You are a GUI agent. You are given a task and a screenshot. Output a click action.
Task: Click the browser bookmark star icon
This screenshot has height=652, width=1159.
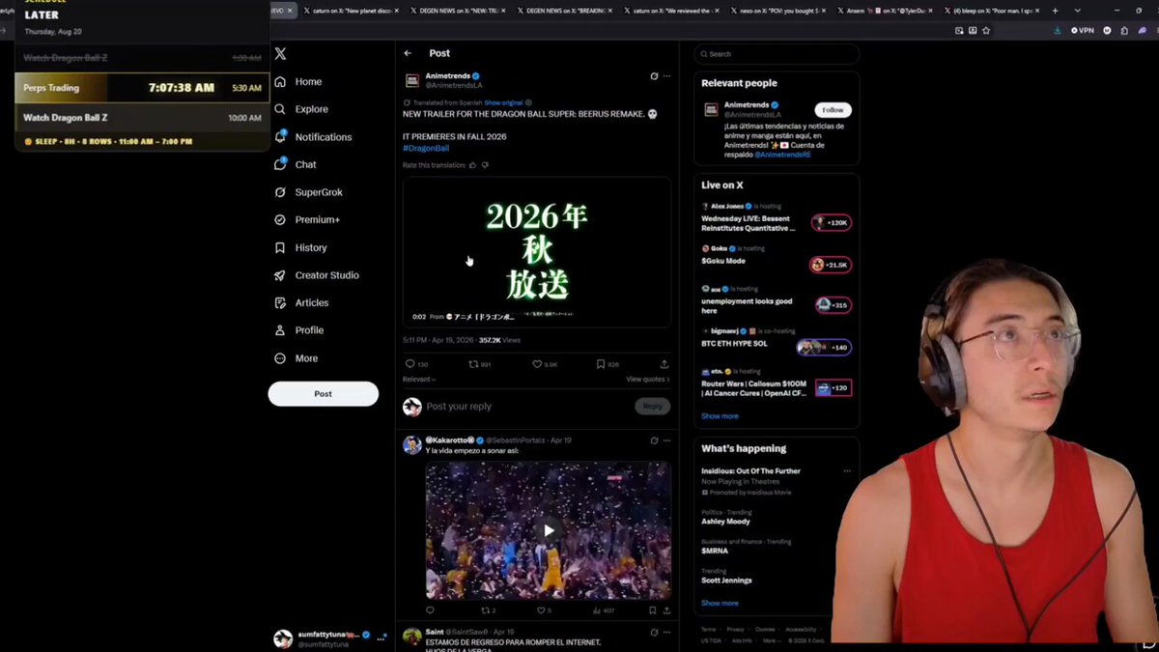coord(985,30)
